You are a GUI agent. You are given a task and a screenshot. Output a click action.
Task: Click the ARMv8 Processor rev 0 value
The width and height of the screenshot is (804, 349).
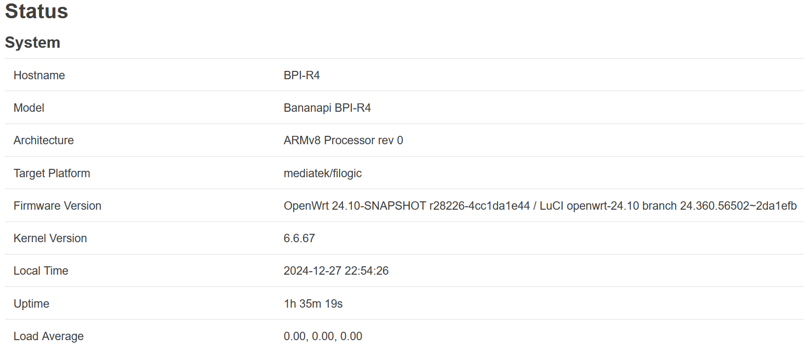coord(344,140)
